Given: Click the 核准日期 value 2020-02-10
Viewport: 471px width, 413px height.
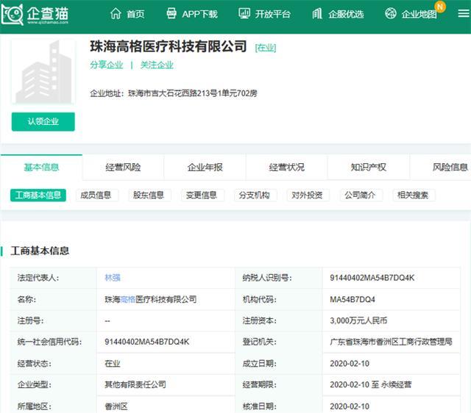Looking at the screenshot, I should point(350,406).
